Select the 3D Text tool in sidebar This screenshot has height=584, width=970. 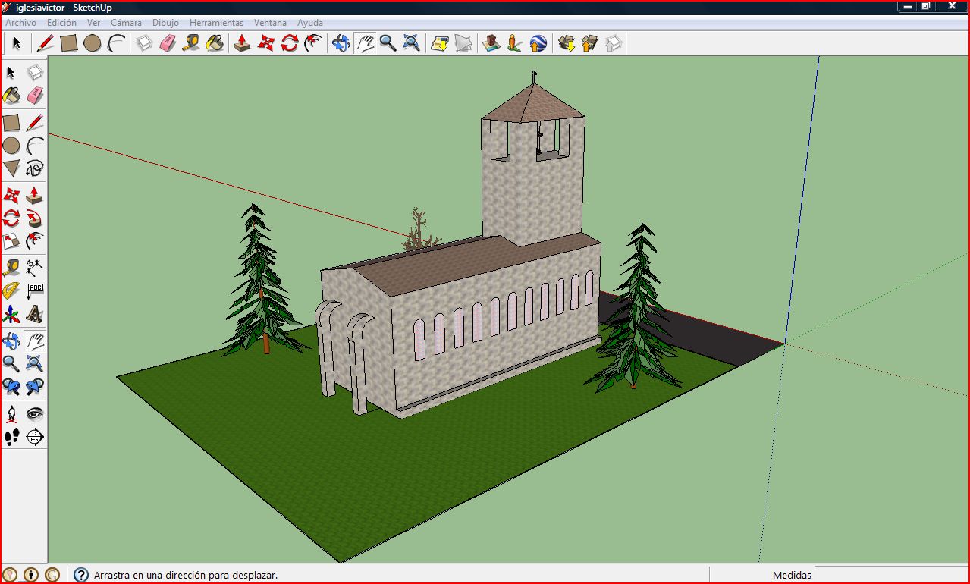(x=36, y=313)
